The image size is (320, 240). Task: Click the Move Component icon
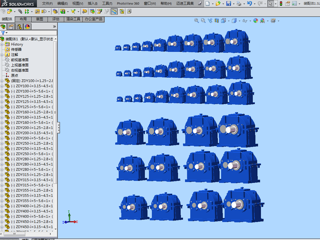pos(44,11)
